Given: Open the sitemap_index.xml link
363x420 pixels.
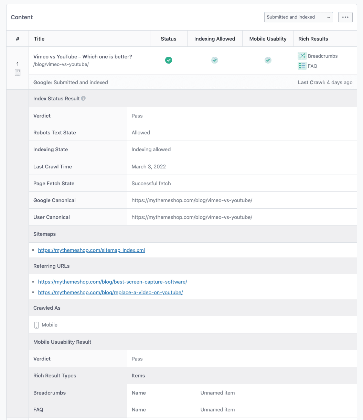Looking at the screenshot, I should point(91,250).
